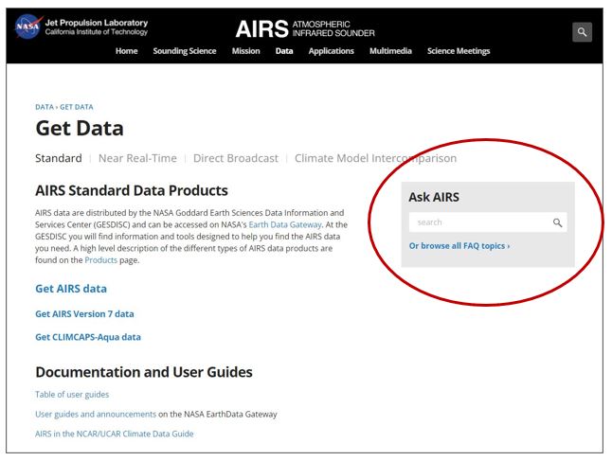
Task: Open the Applications menu item
Action: [x=331, y=51]
